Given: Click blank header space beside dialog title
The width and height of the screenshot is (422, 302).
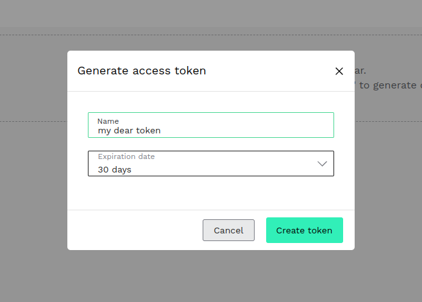Looking at the screenshot, I should 269,71.
